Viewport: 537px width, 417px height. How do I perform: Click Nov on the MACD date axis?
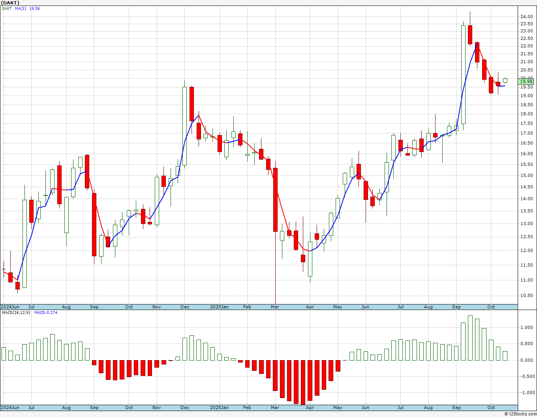157,408
